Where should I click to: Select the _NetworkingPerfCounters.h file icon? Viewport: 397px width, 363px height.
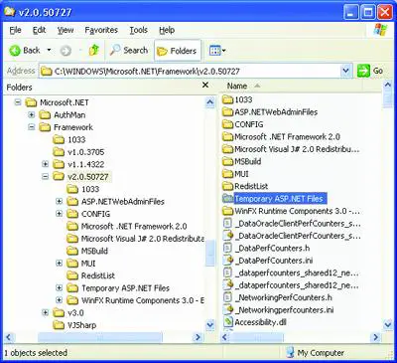click(x=228, y=297)
